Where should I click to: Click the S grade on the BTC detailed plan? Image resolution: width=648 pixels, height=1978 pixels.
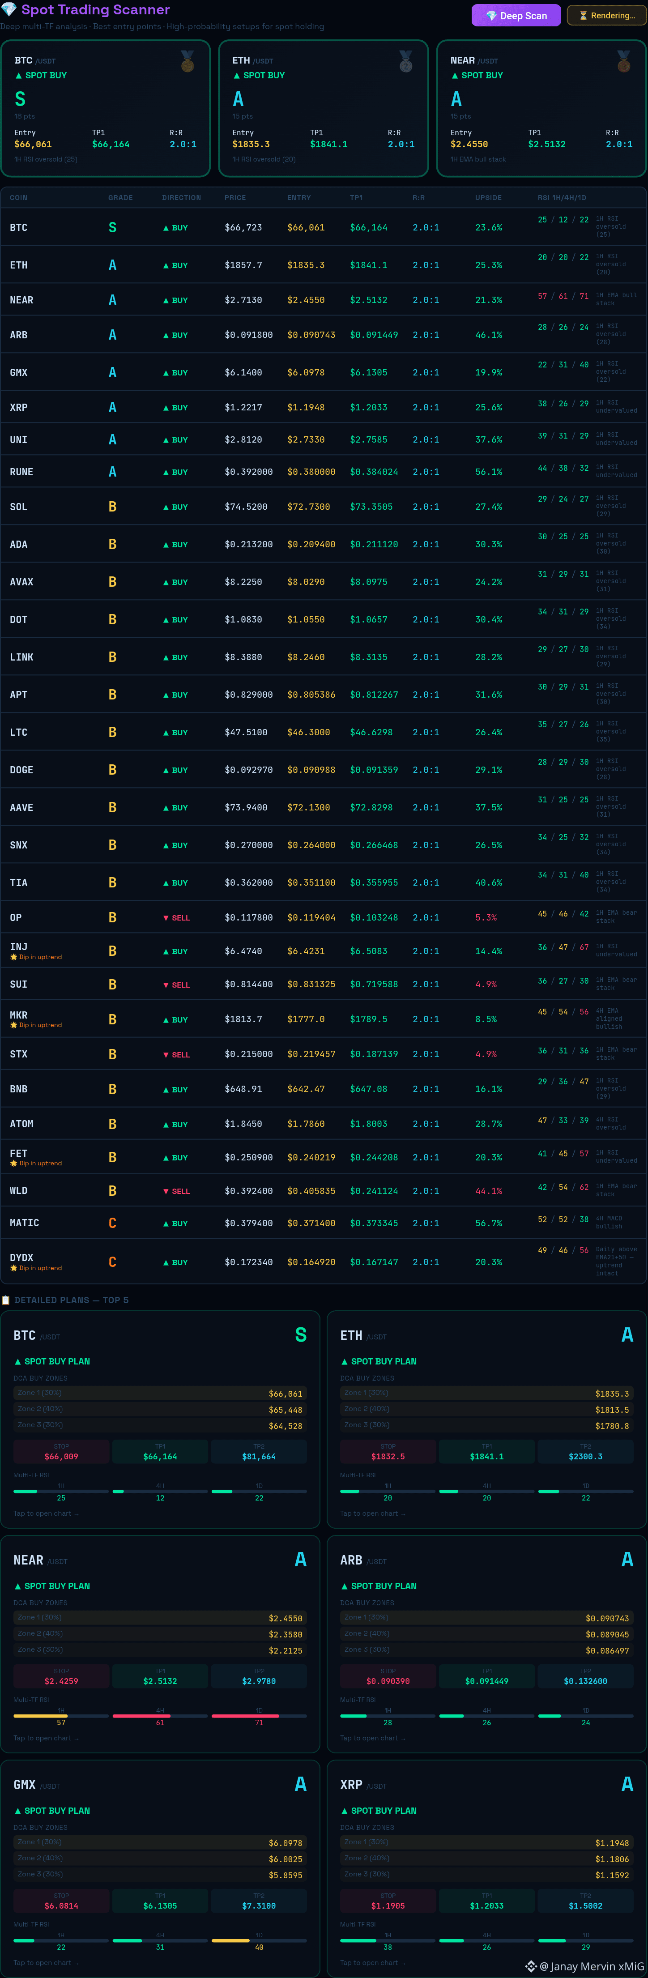[301, 1334]
